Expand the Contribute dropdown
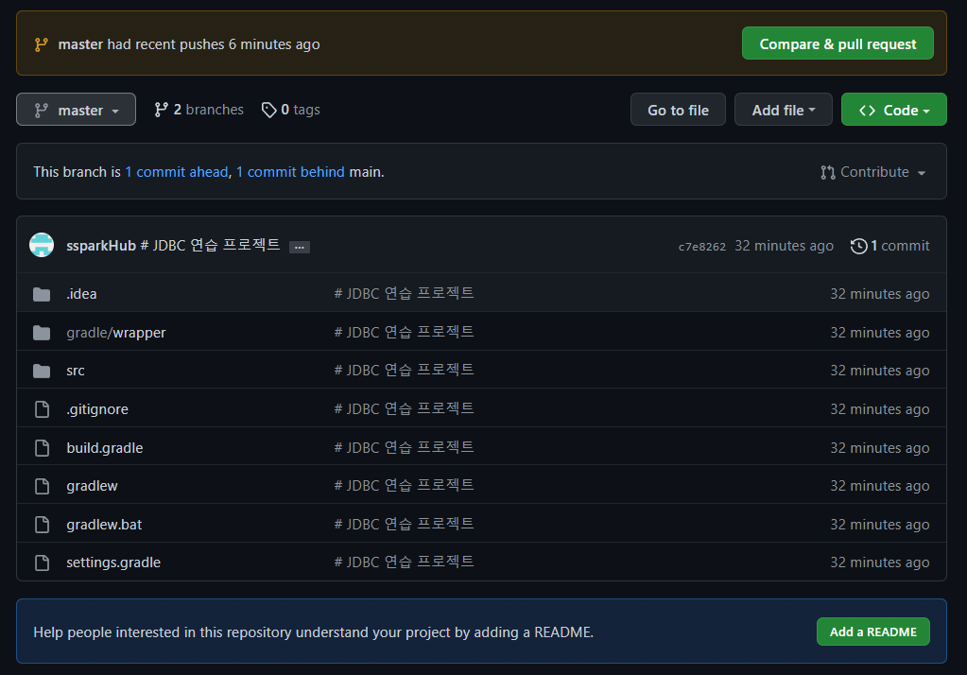Image resolution: width=967 pixels, height=675 pixels. [x=872, y=172]
